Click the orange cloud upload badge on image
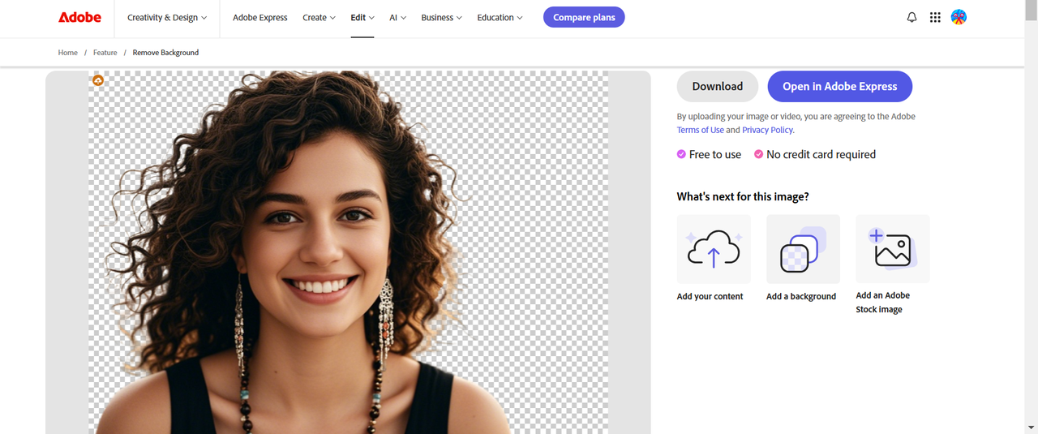1038x434 pixels. (x=98, y=80)
